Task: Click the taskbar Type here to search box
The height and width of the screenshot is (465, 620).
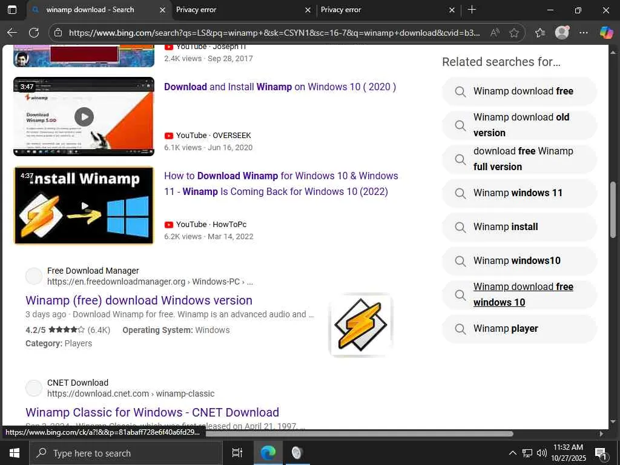Action: coord(127,453)
